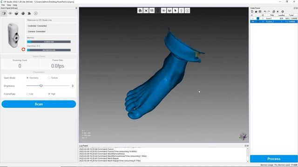Click the 'Camera: Connected' status text
Viewport: 298px width, 167px height.
click(x=36, y=32)
